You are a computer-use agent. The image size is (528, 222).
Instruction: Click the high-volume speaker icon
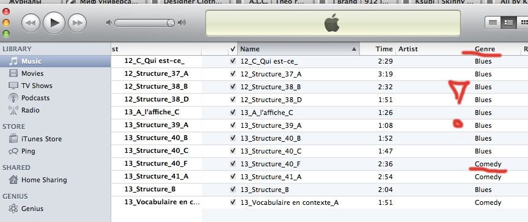[x=182, y=23]
